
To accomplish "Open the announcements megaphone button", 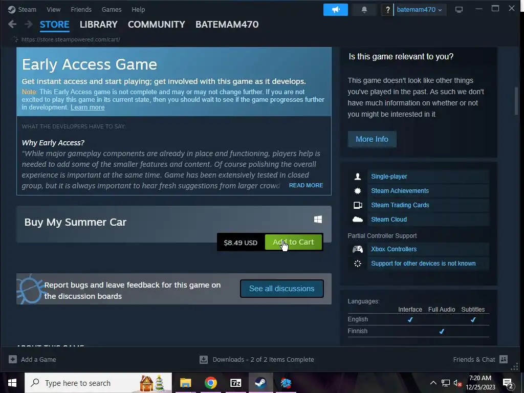I will [x=336, y=10].
